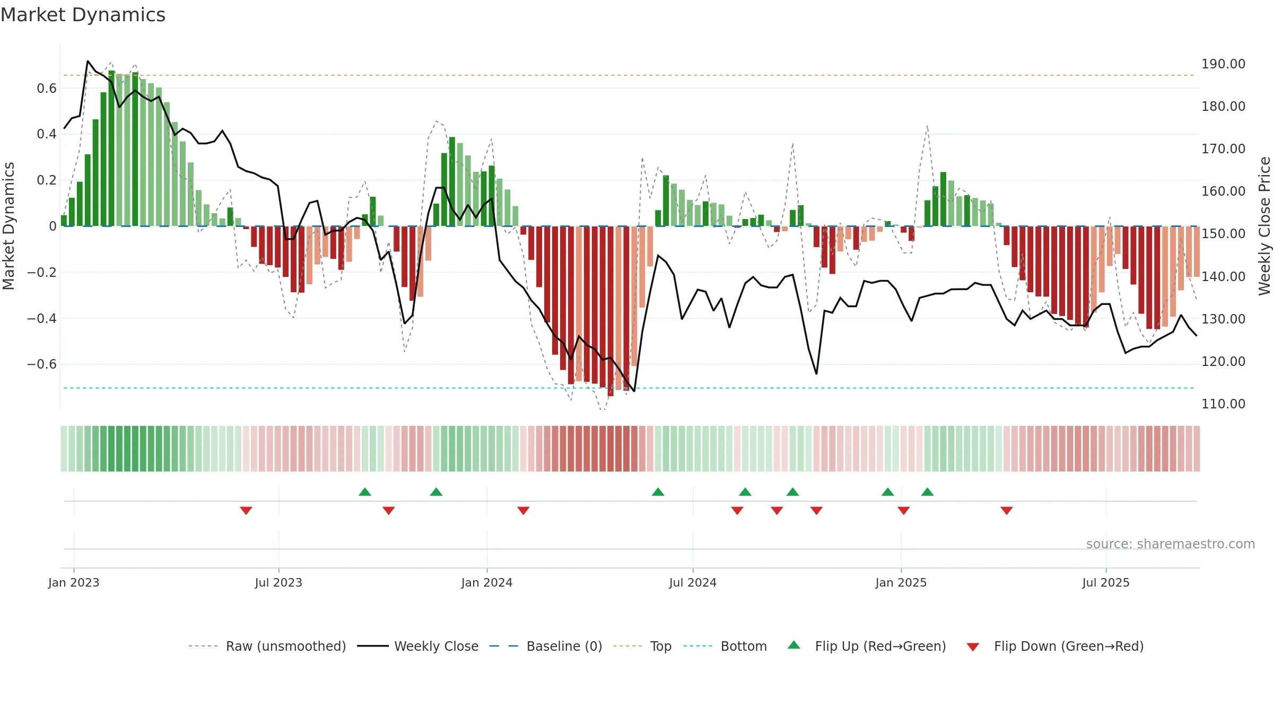Click the Jan 2023 x-axis label
The height and width of the screenshot is (716, 1273).
(x=74, y=582)
